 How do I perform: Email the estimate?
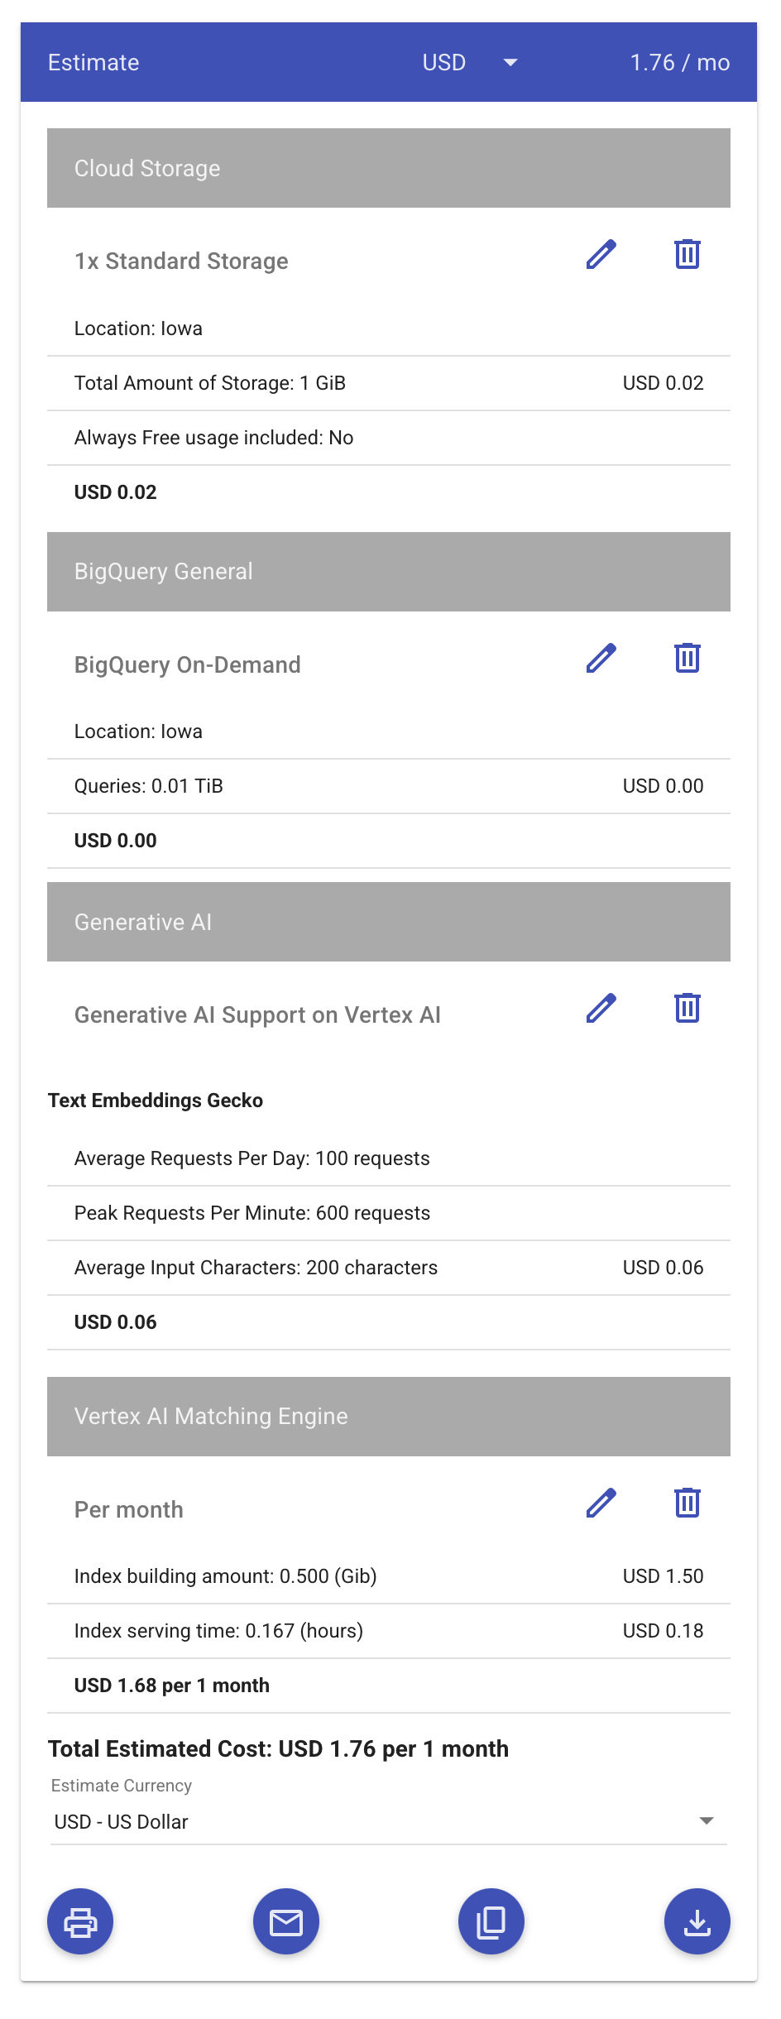click(286, 1921)
